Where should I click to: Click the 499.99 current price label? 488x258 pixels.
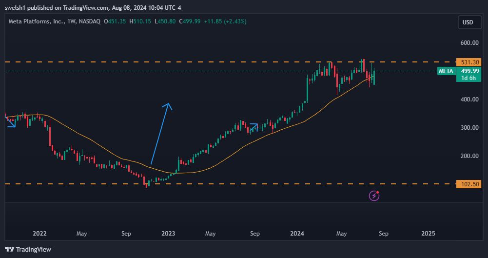pos(470,71)
